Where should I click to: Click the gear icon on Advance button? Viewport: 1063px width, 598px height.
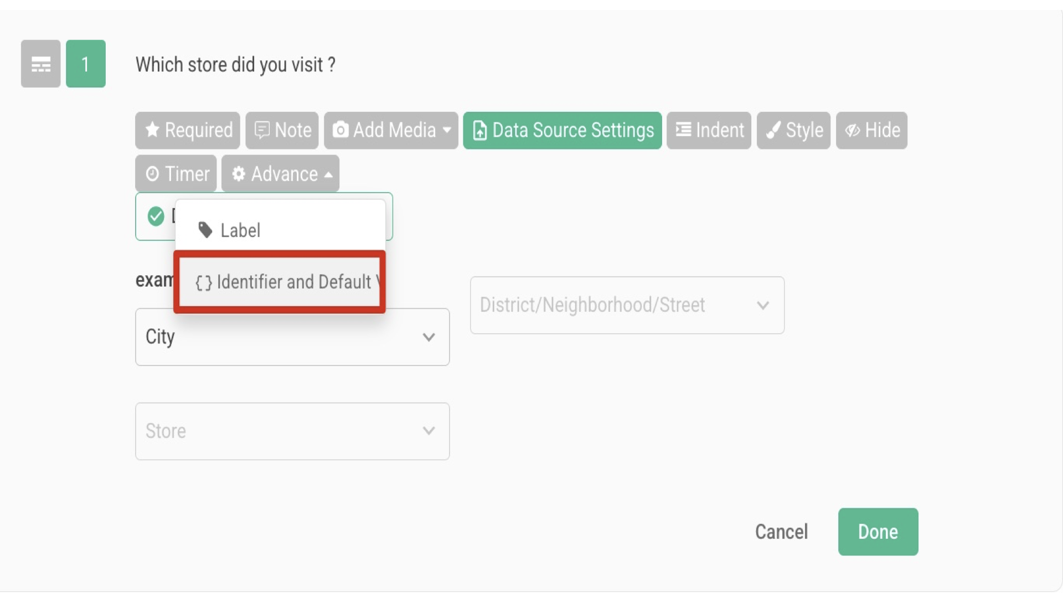pyautogui.click(x=239, y=173)
